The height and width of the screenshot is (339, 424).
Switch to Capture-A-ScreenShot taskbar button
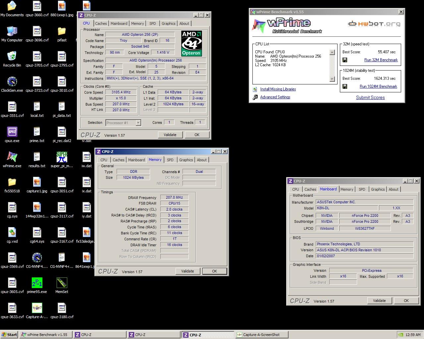(261, 335)
